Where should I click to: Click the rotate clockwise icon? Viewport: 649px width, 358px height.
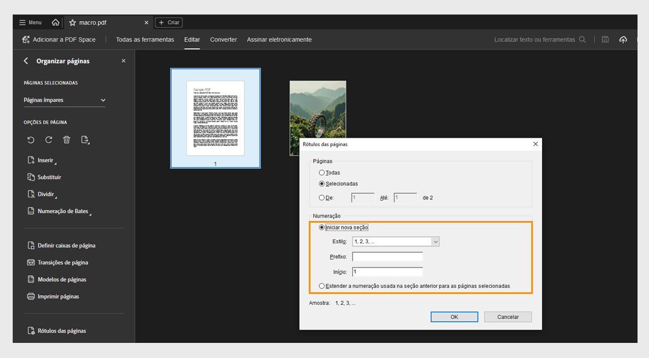(x=48, y=140)
